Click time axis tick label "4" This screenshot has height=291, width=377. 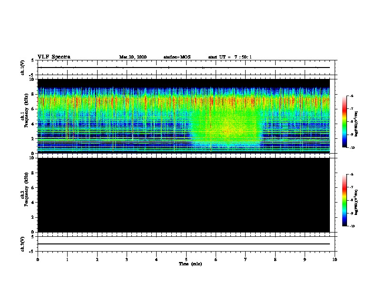click(156, 260)
